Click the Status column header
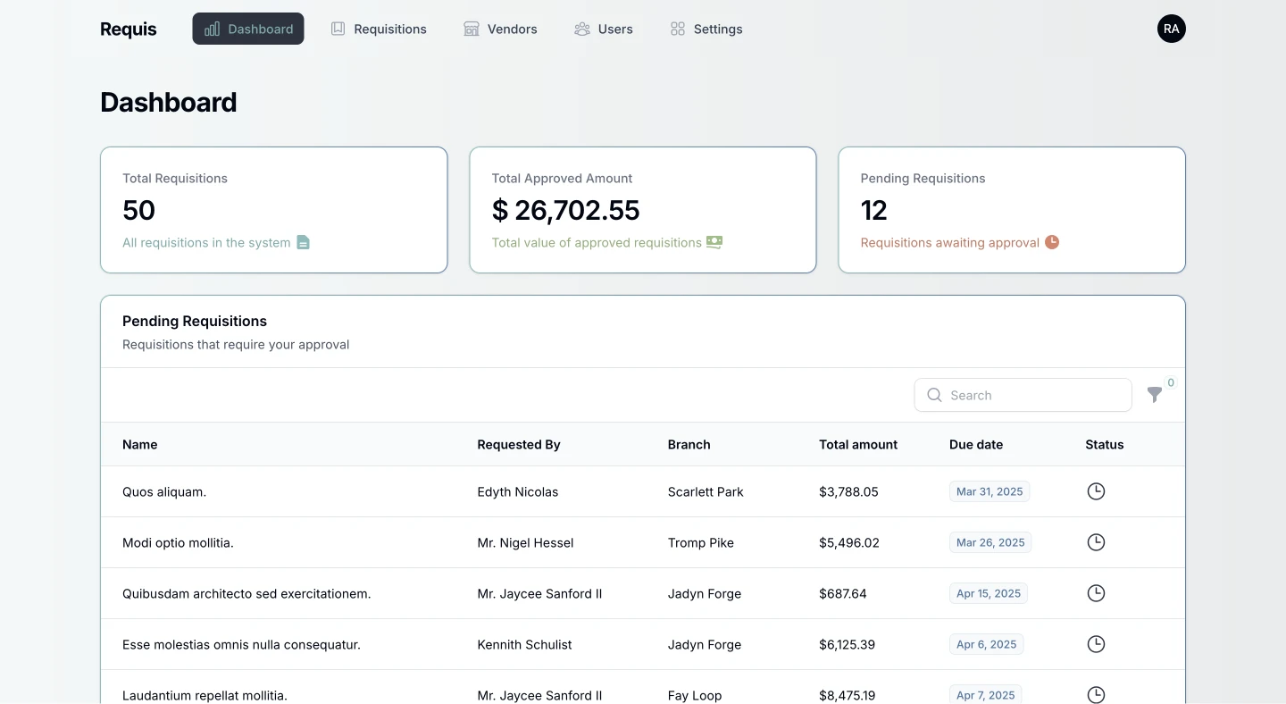Image resolution: width=1286 pixels, height=704 pixels. click(1105, 444)
